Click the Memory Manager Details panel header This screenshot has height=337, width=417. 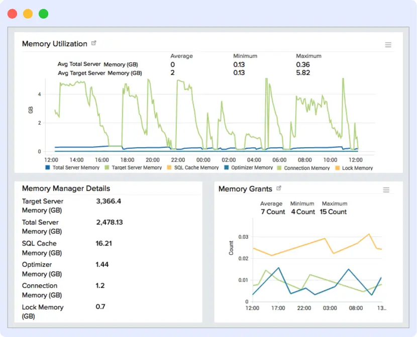point(66,188)
